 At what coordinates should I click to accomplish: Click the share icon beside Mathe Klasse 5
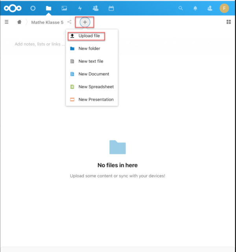69,22
